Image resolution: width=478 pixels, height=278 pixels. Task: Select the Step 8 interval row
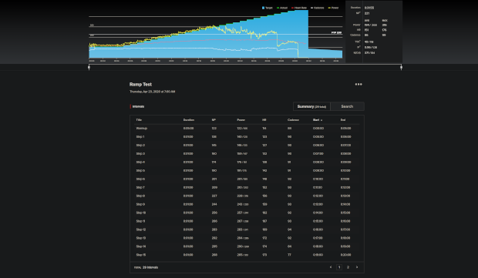(247, 196)
